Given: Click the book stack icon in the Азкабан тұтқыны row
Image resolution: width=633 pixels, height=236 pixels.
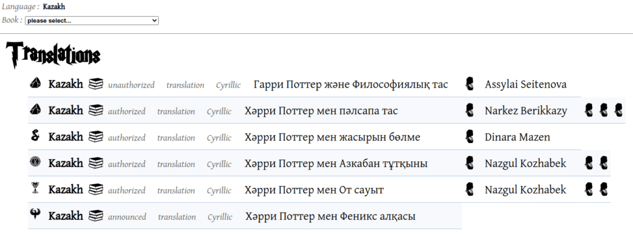Looking at the screenshot, I should pyautogui.click(x=96, y=163).
